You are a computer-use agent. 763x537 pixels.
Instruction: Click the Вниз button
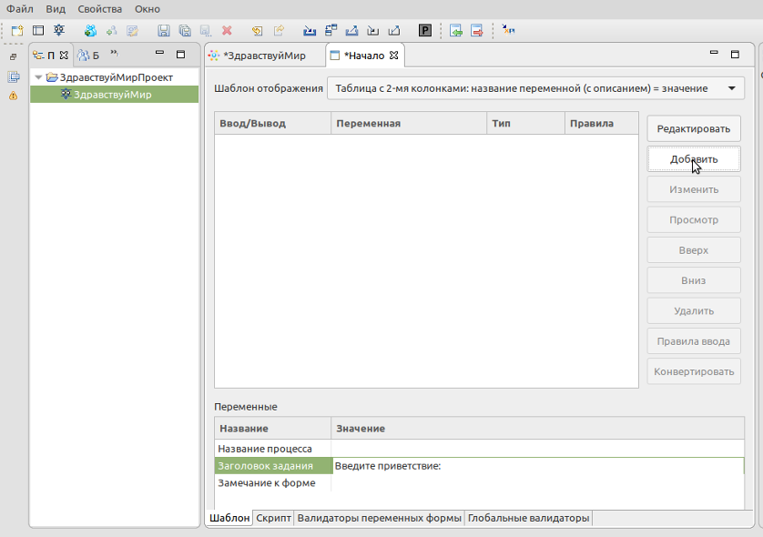(x=694, y=280)
